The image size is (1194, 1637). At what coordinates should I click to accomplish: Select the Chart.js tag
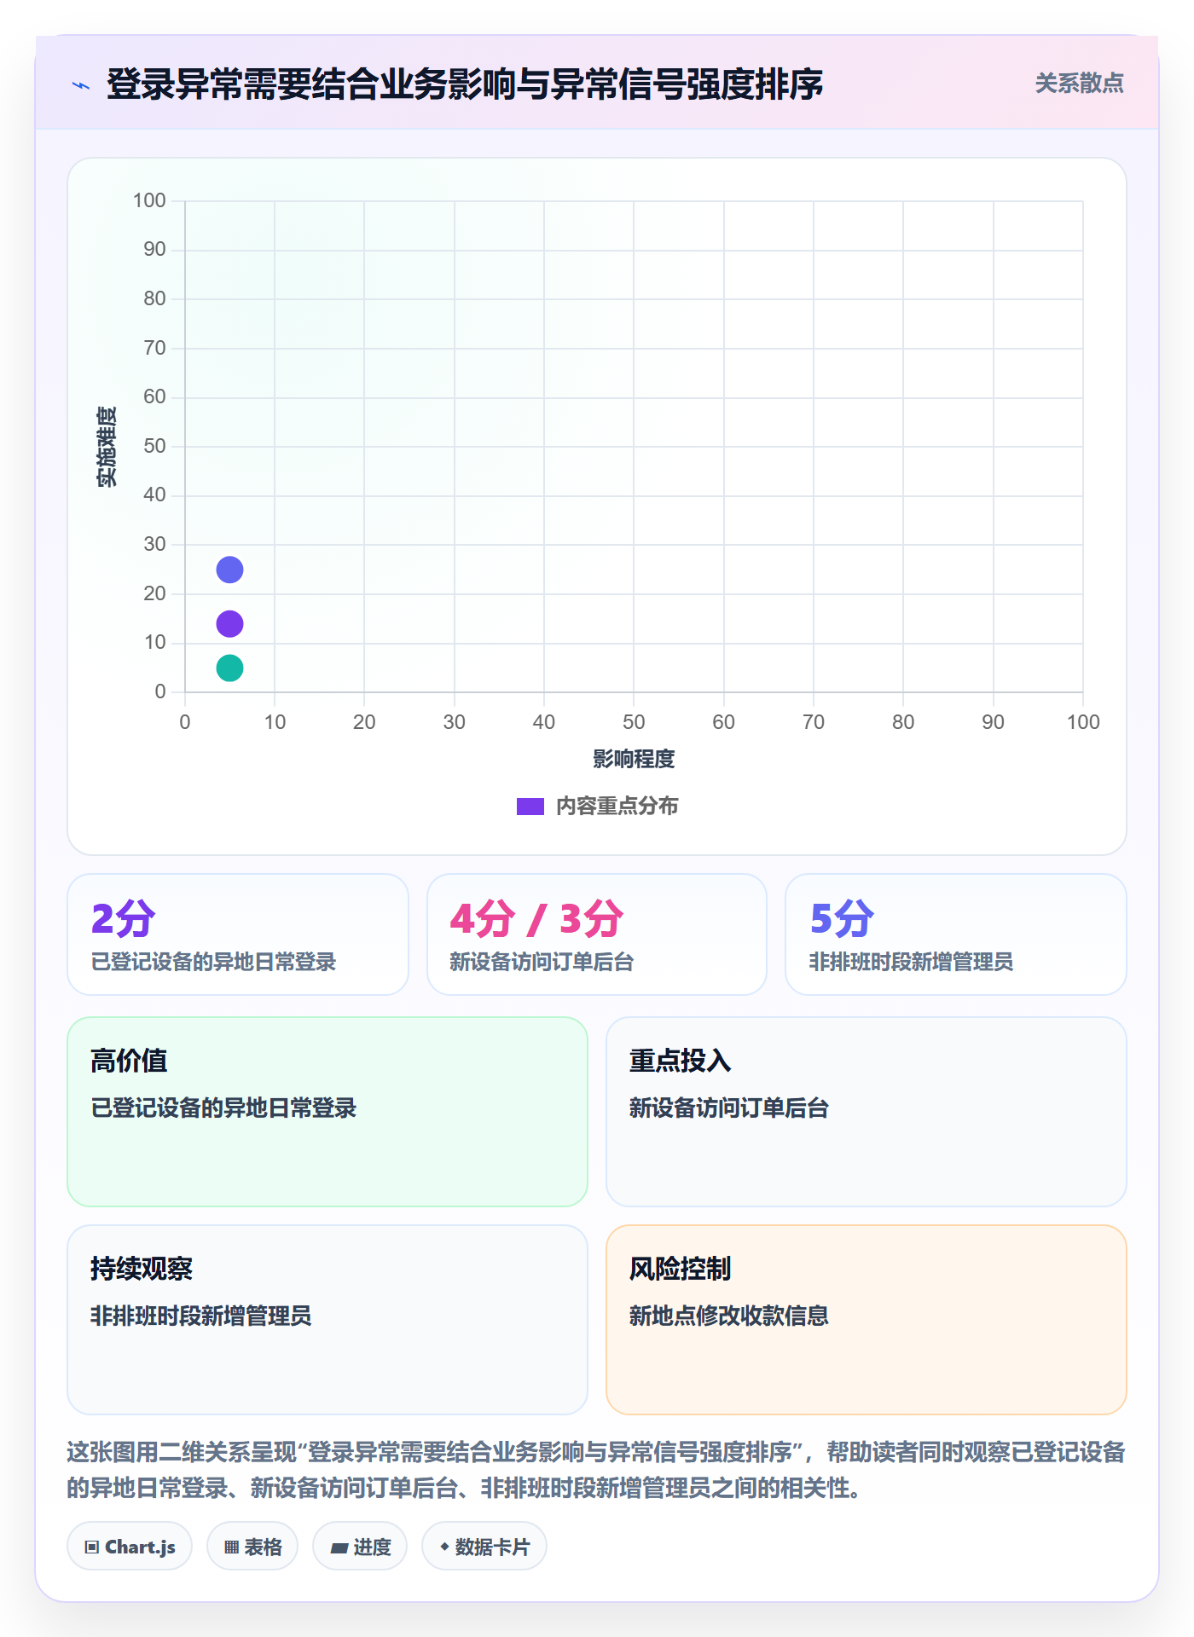(130, 1547)
